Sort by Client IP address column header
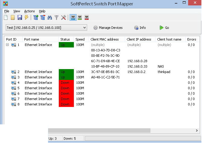This screenshot has width=202, height=143. coord(139,39)
